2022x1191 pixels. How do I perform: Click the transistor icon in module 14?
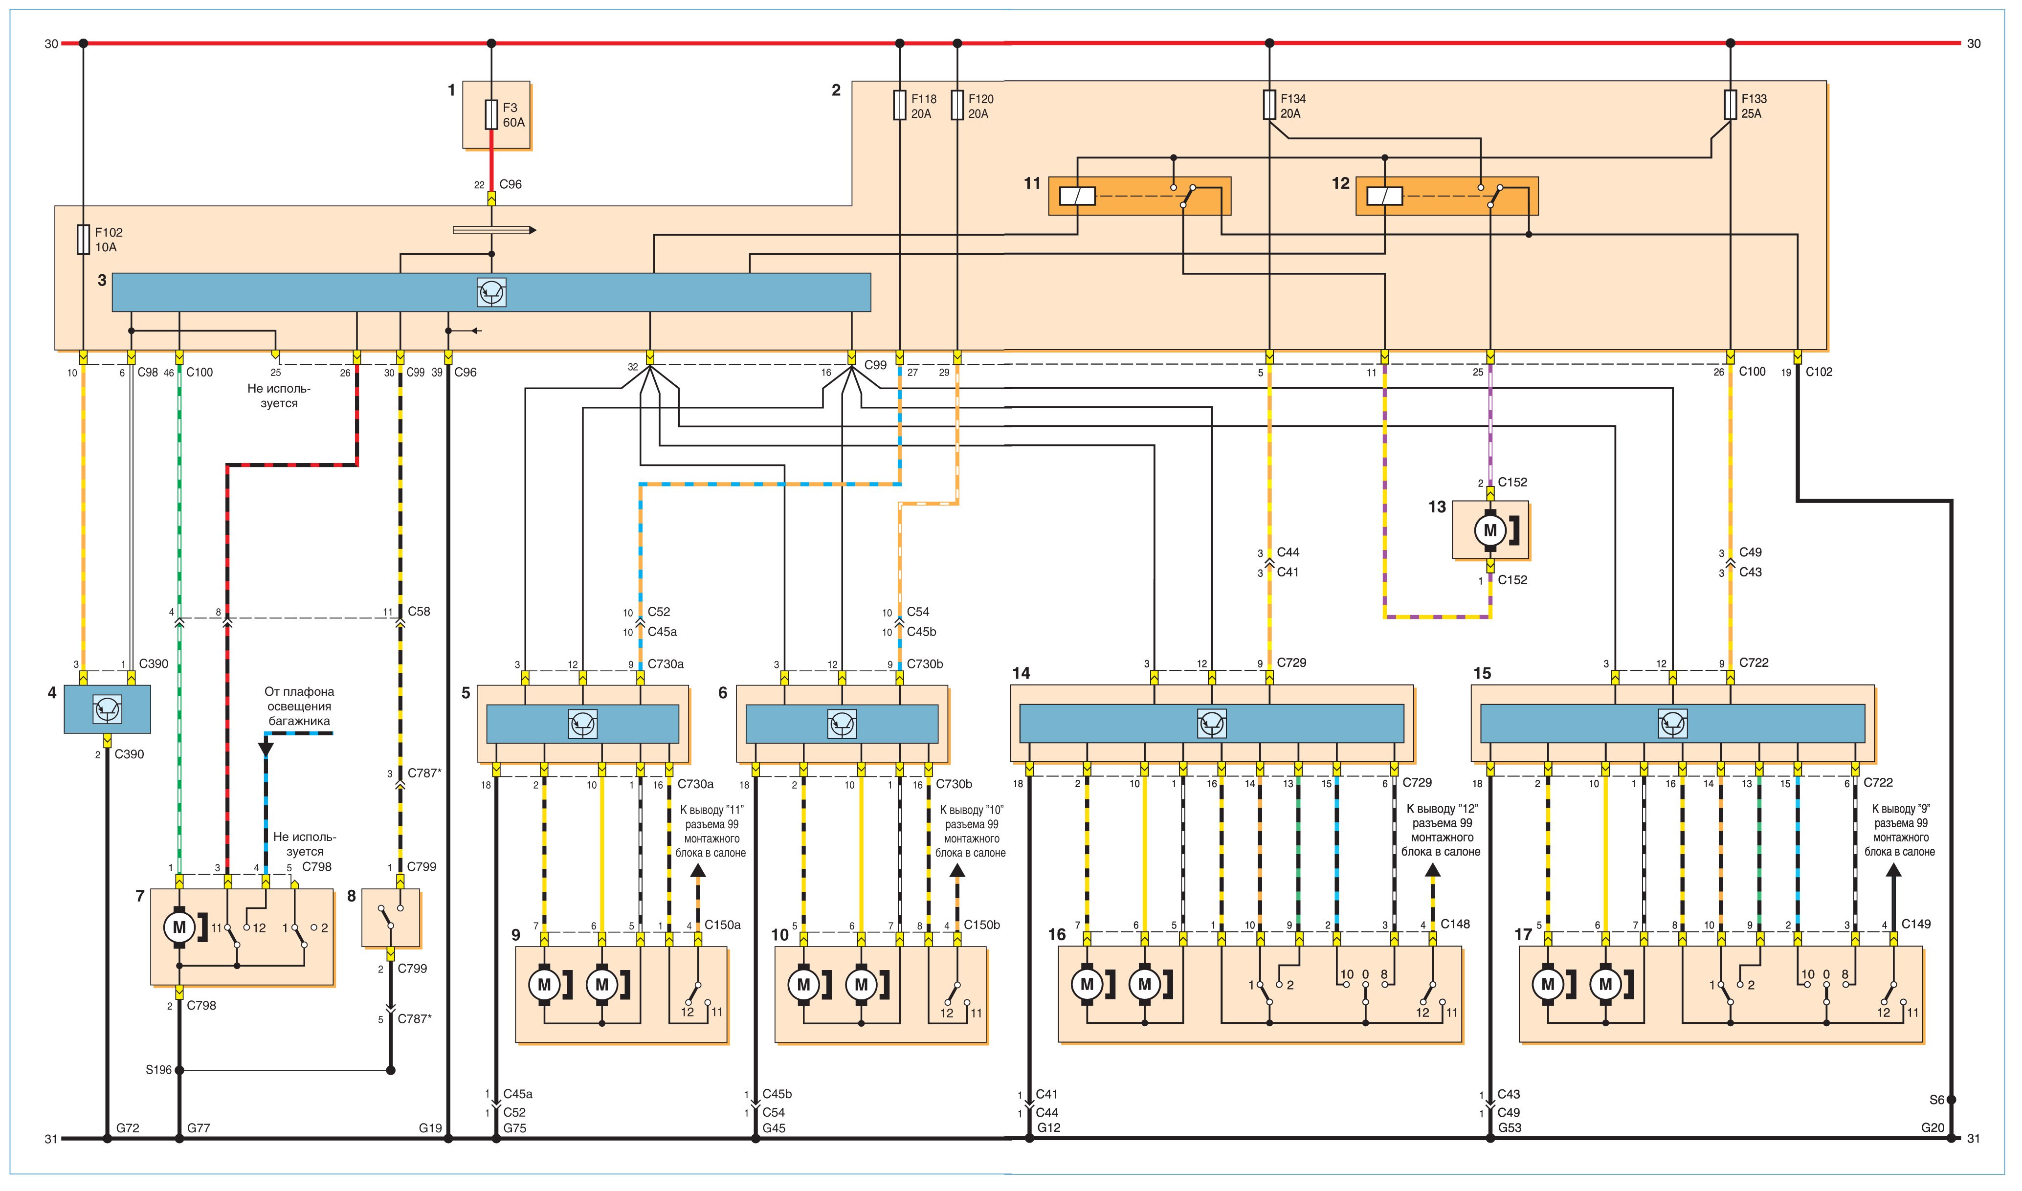pos(1211,724)
